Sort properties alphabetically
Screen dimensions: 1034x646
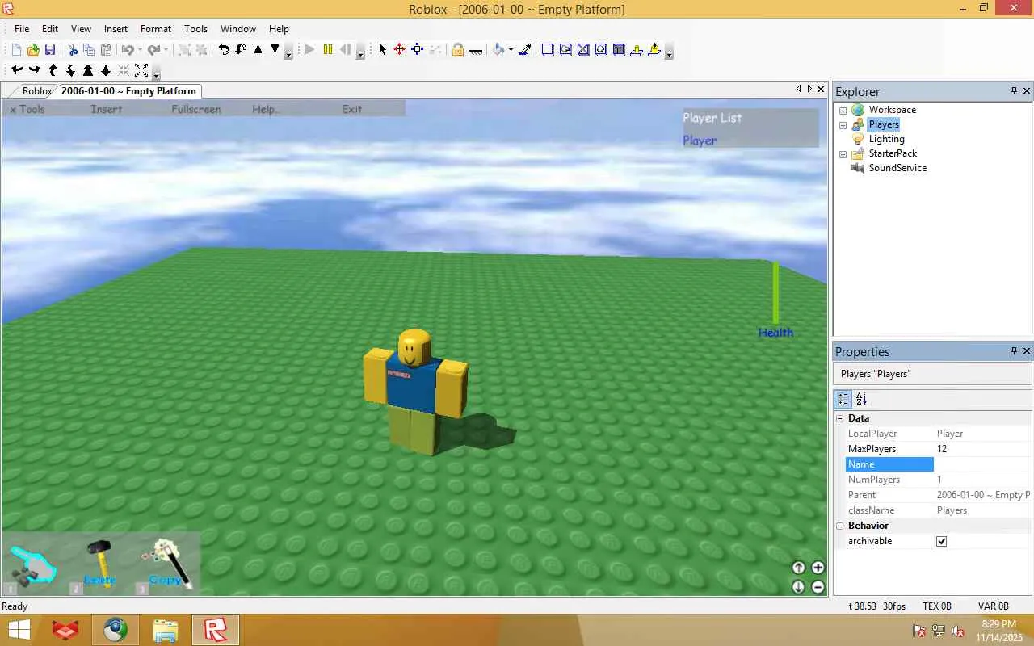[x=861, y=399]
